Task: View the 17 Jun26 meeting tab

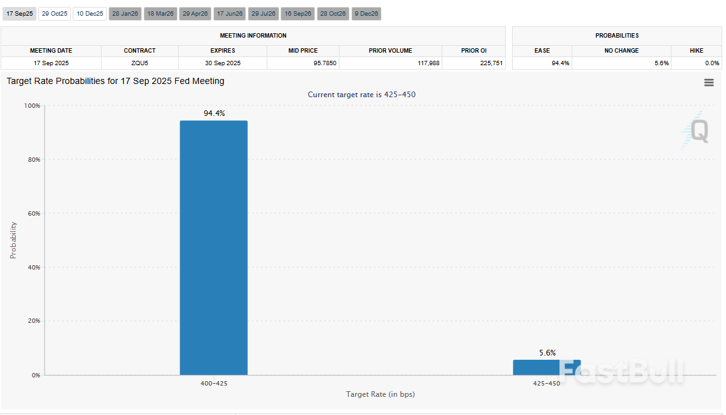Action: 230,14
